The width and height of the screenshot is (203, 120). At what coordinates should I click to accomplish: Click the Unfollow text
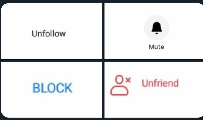(x=49, y=33)
